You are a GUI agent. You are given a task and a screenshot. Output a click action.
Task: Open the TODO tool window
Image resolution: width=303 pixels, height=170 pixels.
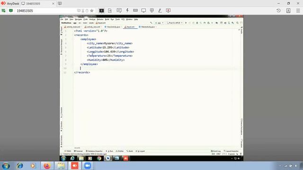(x=68, y=151)
